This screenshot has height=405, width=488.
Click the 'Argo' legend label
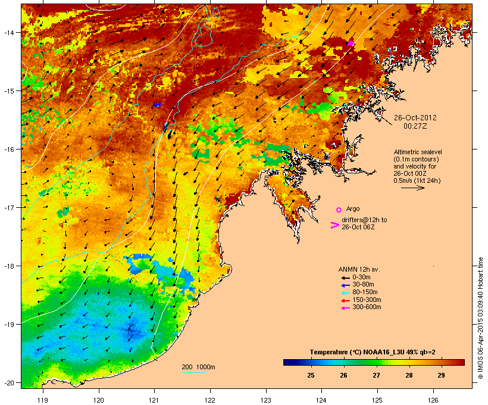pos(353,208)
